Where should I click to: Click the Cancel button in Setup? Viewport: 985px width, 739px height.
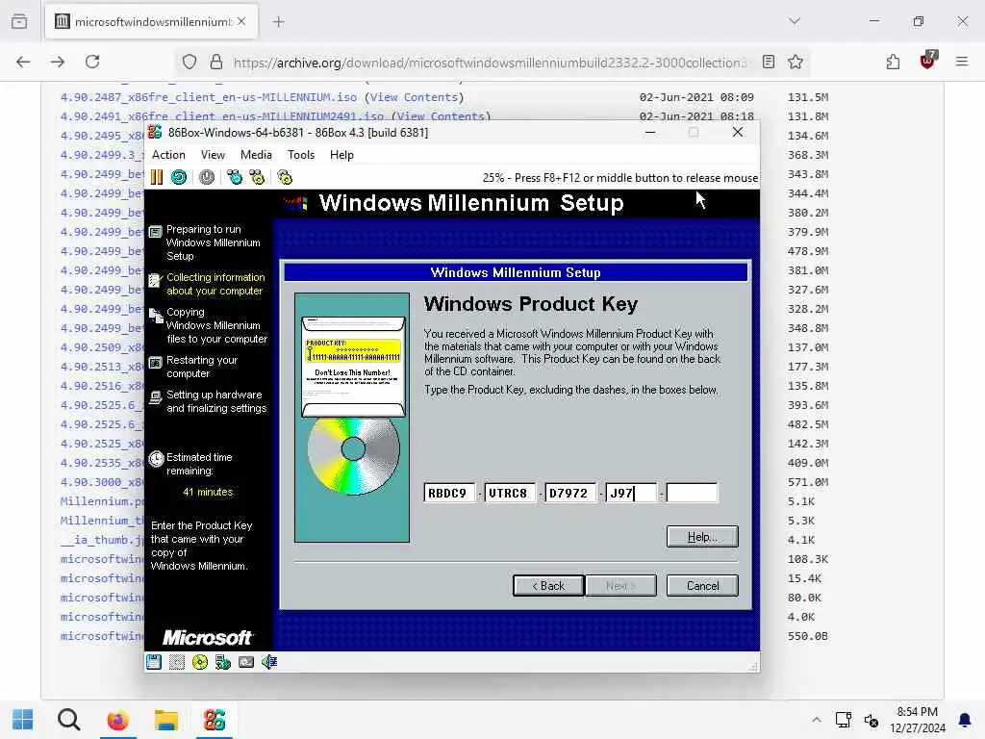tap(702, 586)
